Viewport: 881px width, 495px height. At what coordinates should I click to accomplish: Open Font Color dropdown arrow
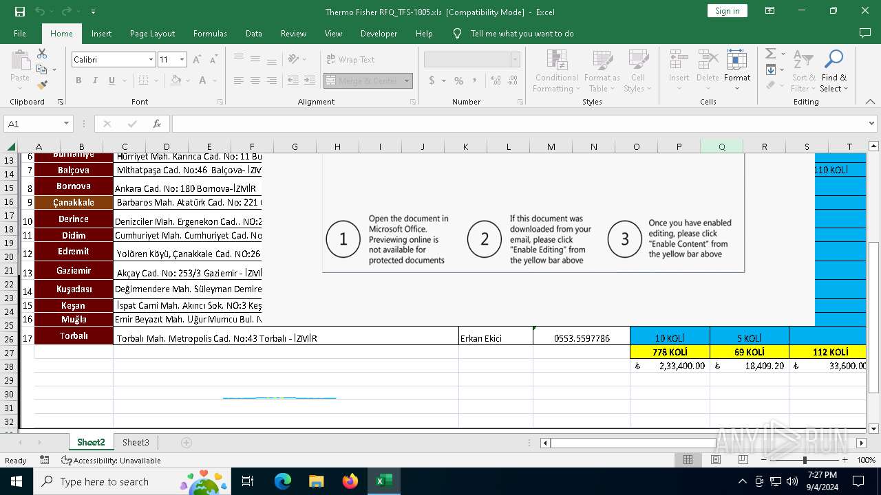pos(214,80)
